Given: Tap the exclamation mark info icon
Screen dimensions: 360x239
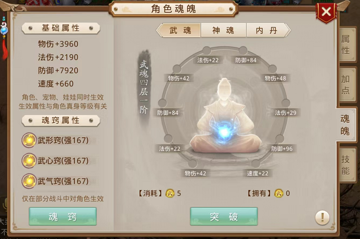Looking at the screenshot, I should (x=322, y=217).
